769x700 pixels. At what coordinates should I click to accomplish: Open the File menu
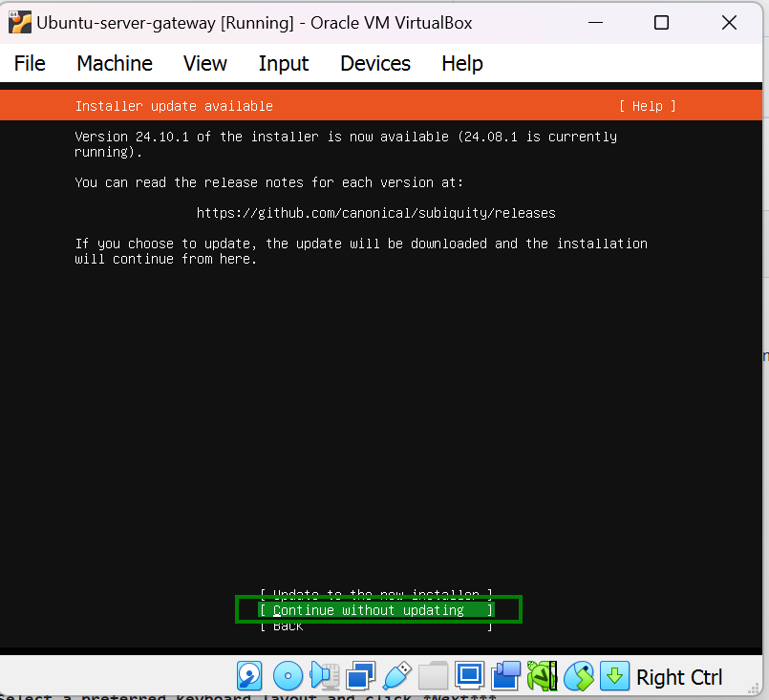pos(30,63)
